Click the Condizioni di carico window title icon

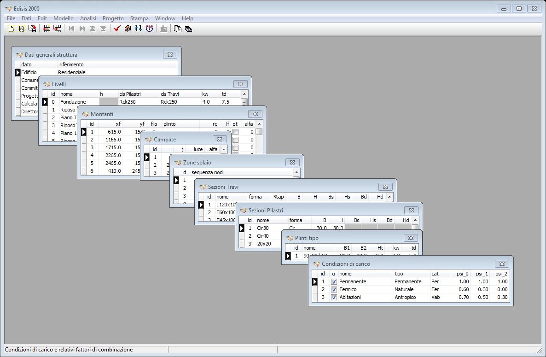316,264
